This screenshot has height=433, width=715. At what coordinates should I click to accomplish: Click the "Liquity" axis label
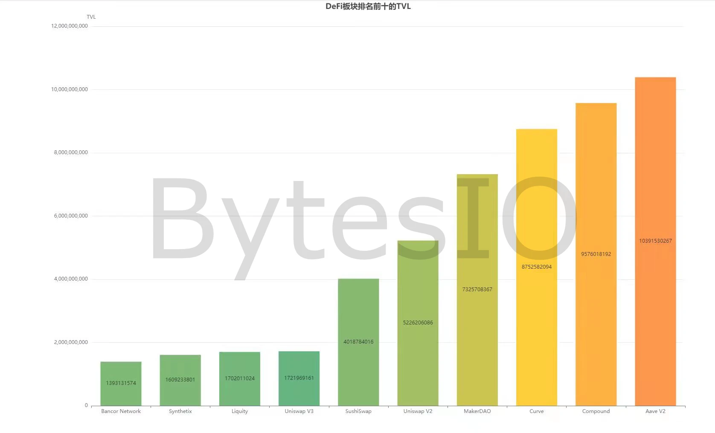(x=240, y=411)
